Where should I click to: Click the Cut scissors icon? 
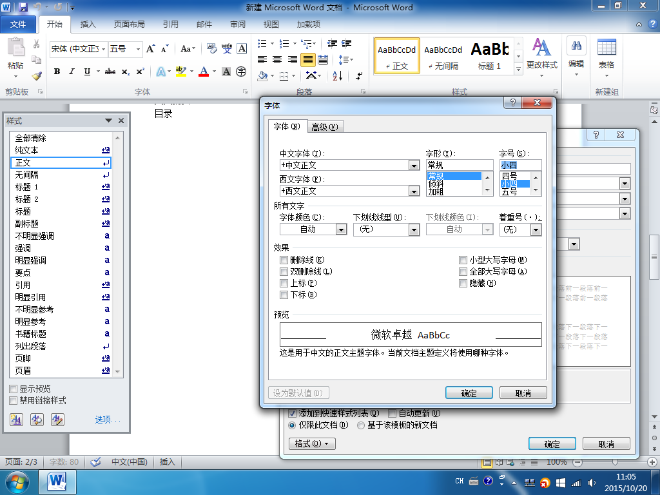pyautogui.click(x=37, y=44)
